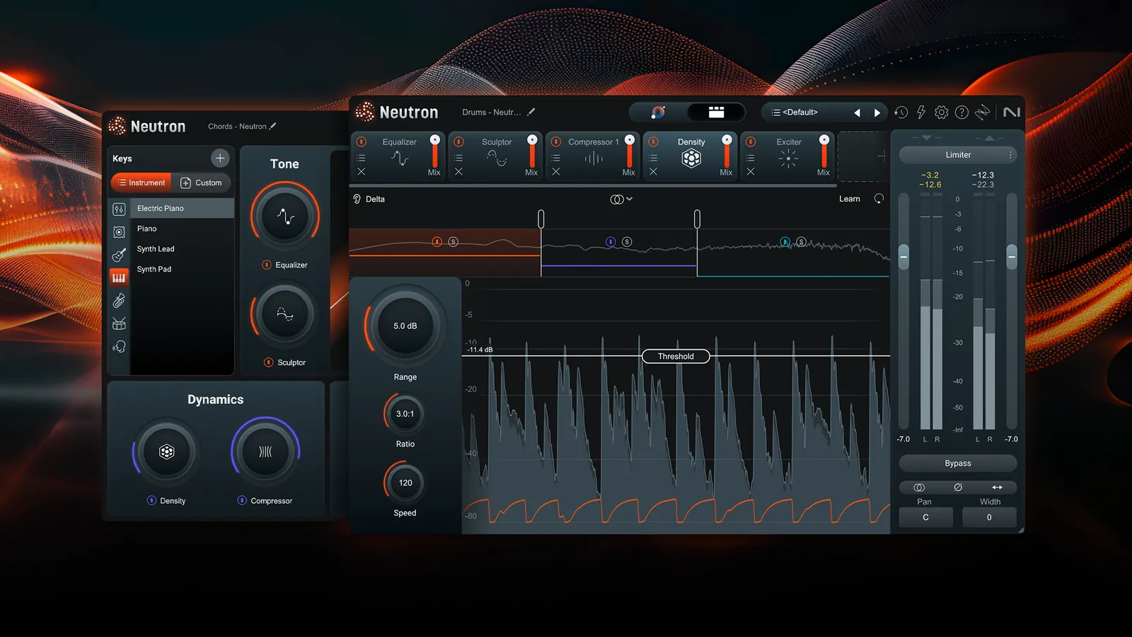
Task: Click the phase invert icon above Pan
Action: point(958,488)
